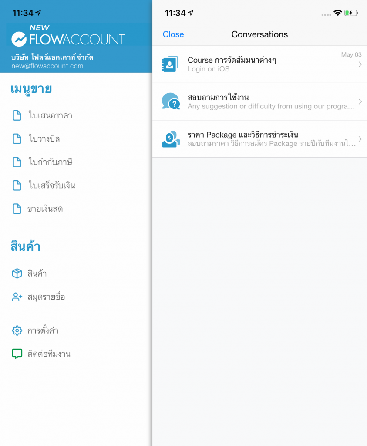Image resolution: width=367 pixels, height=446 pixels.
Task: Select the box icon for สินค้า
Action: coord(17,274)
